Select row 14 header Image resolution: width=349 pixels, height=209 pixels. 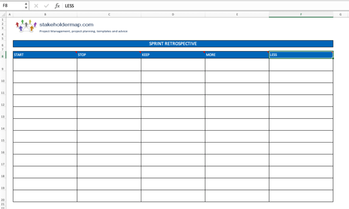click(3, 125)
